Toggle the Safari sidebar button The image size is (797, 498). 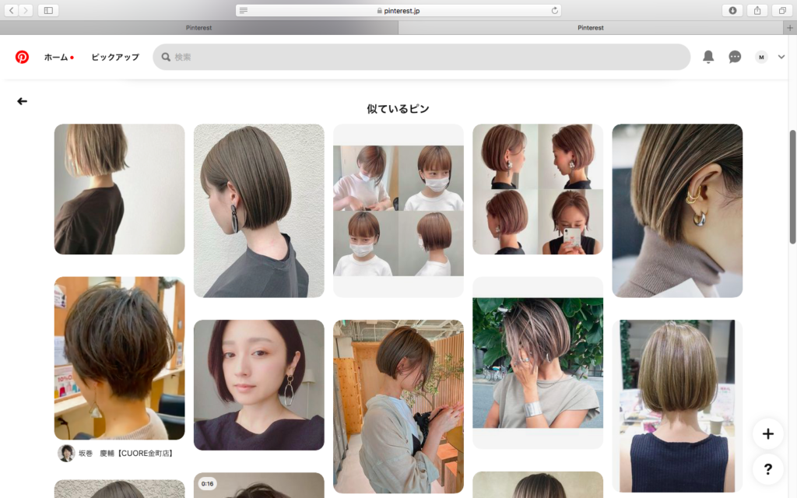tap(48, 10)
